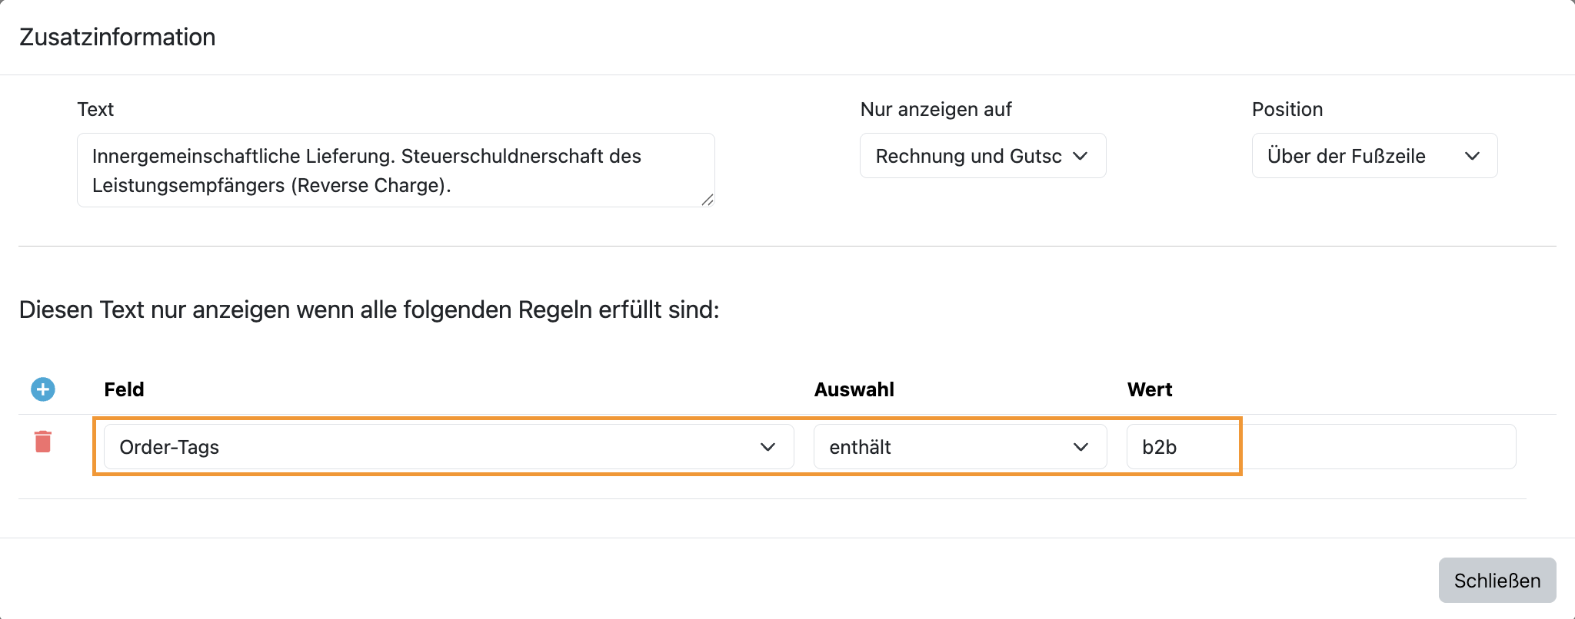
Task: Click the 'Feld' column header
Action: coord(124,389)
